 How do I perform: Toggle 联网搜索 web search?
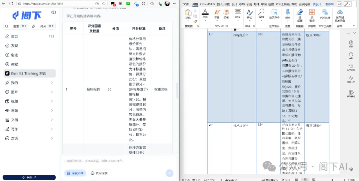(x=99, y=173)
